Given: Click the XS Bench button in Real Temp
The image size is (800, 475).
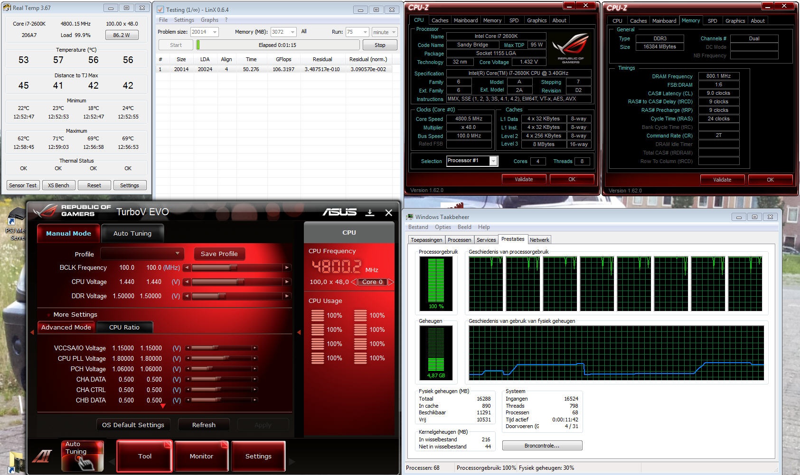Looking at the screenshot, I should [58, 185].
